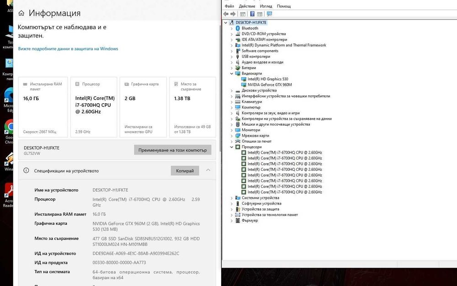Image resolution: width=457 pixels, height=286 pixels.
Task: Expand the Дискови устройства node
Action: [x=232, y=90]
